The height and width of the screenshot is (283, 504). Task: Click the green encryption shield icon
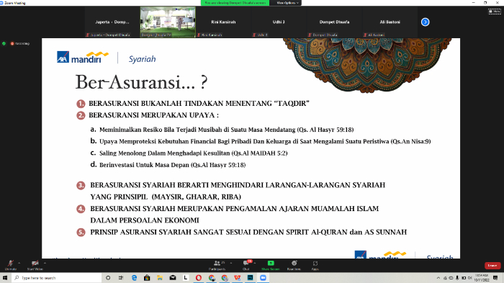[4, 43]
